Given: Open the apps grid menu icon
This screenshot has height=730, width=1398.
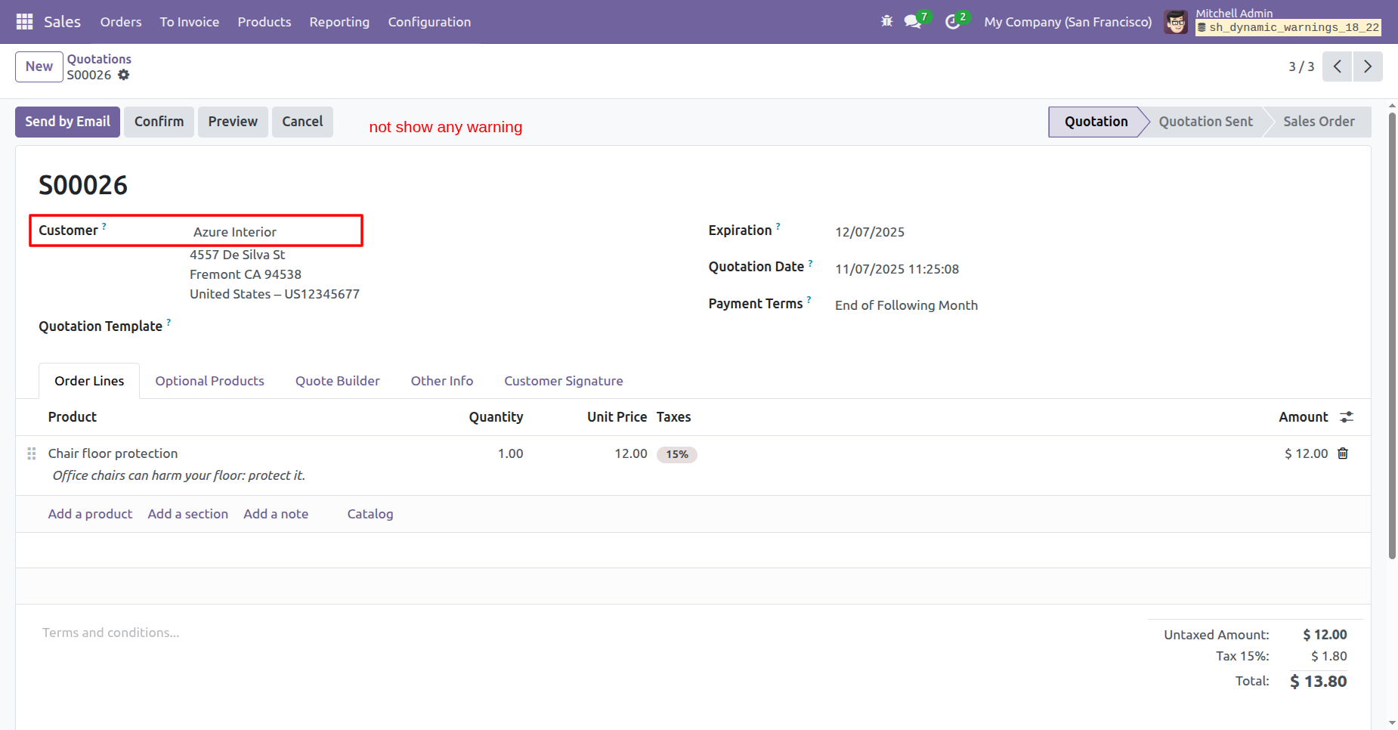Looking at the screenshot, I should (x=24, y=22).
